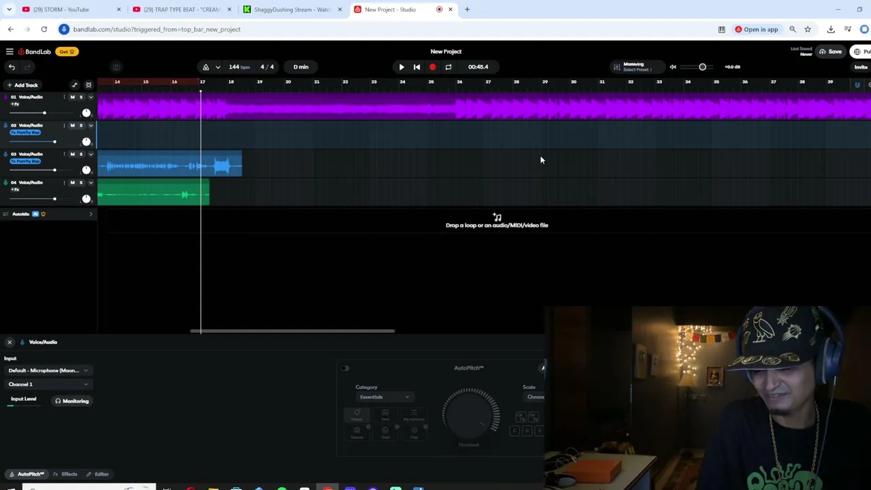The image size is (871, 490).
Task: Toggle the metronome
Action: click(206, 67)
